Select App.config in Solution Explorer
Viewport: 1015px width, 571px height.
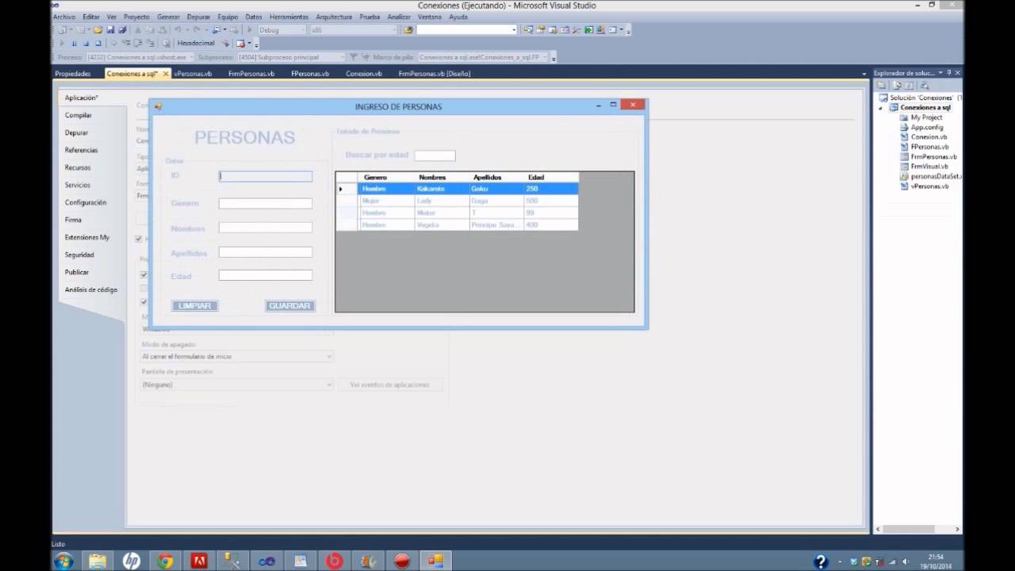point(926,127)
